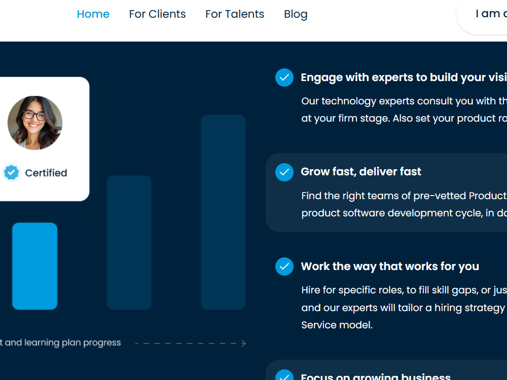Viewport: 507px width, 380px height.
Task: Click the 'Certified' label text
Action: click(46, 173)
